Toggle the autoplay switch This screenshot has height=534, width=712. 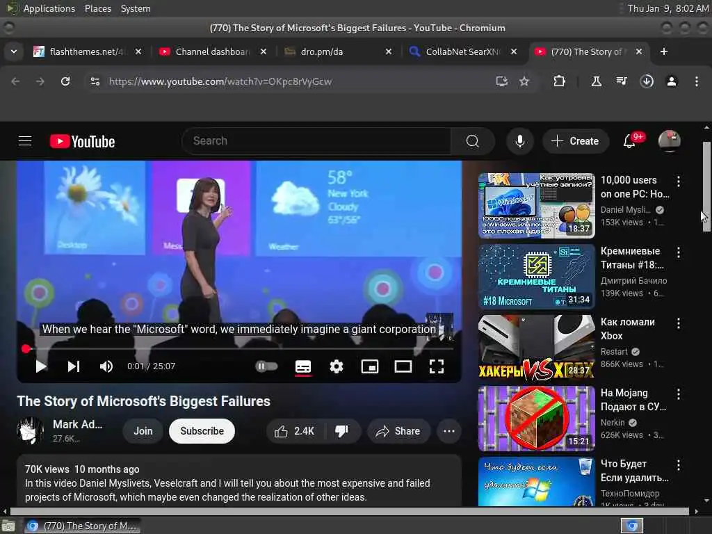pos(266,366)
